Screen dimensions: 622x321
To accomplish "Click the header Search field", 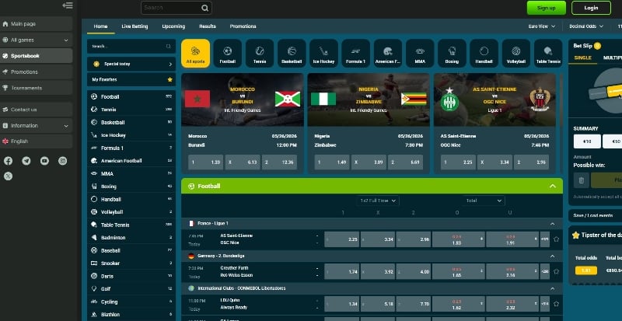I will (176, 8).
